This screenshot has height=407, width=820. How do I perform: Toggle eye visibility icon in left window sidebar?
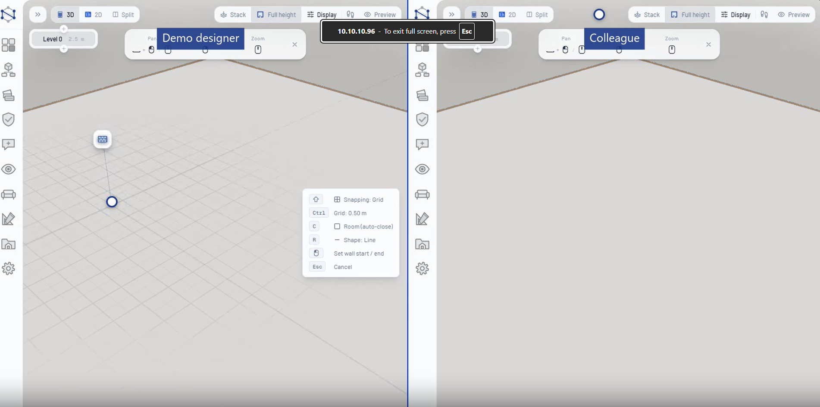[9, 169]
